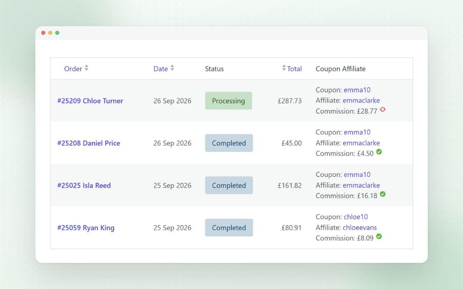Click the Commission: £28.77 text

click(346, 111)
